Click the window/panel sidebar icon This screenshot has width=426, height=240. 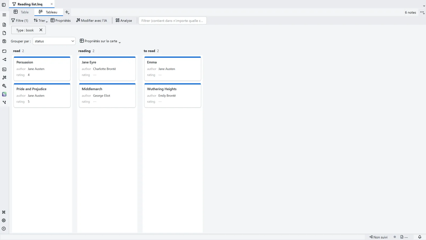pos(4,51)
